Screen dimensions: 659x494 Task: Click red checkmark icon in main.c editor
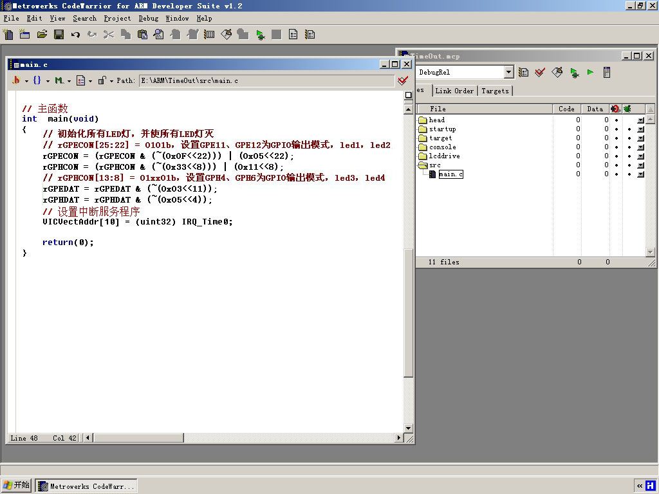403,80
